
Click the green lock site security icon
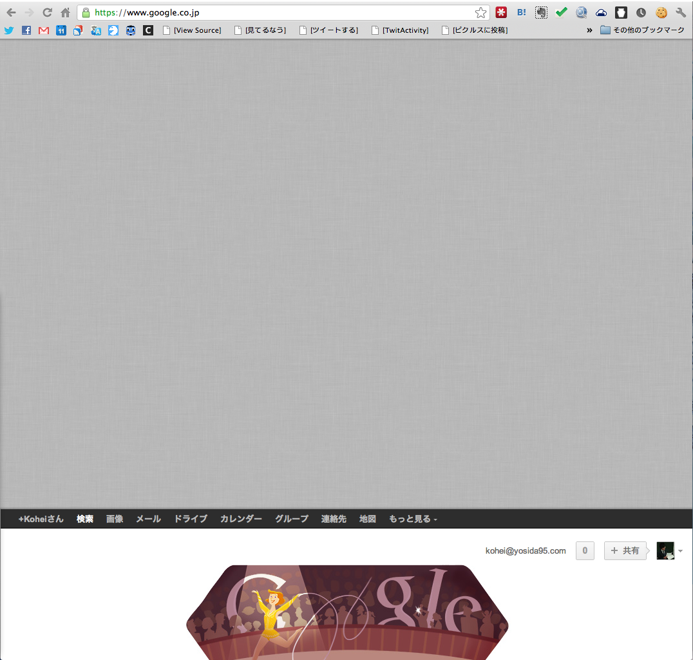coord(86,12)
